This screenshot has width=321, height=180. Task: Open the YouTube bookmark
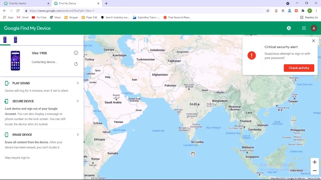pyautogui.click(x=39, y=17)
